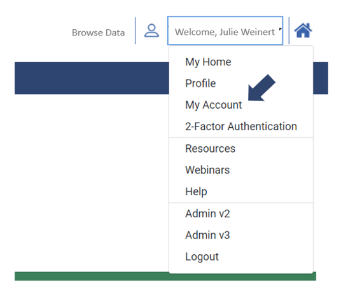Click the blank white area below the banner
The width and height of the screenshot is (341, 300).
coord(92,182)
